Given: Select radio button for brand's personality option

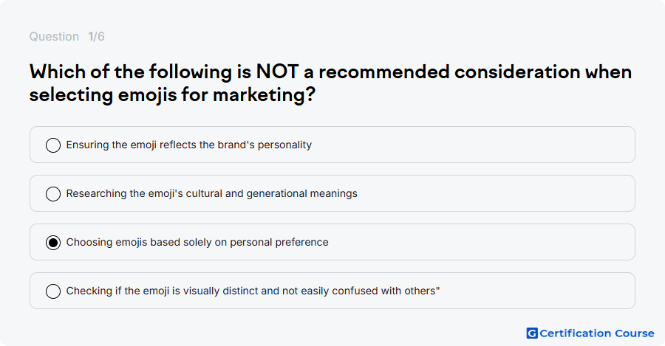Looking at the screenshot, I should [x=53, y=145].
